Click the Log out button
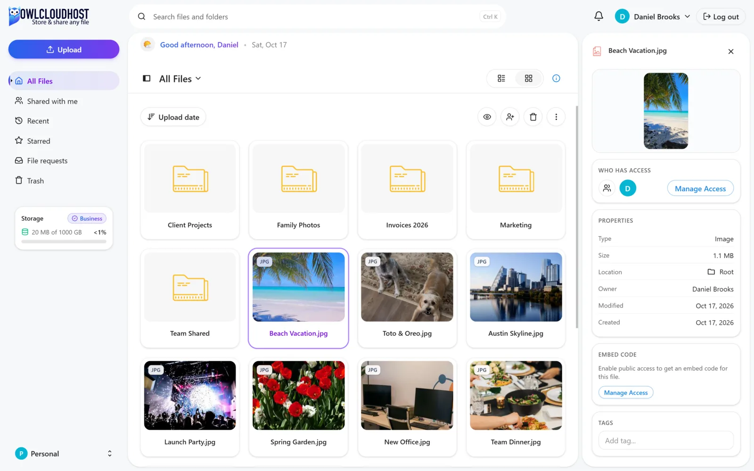The height and width of the screenshot is (471, 754). tap(721, 16)
